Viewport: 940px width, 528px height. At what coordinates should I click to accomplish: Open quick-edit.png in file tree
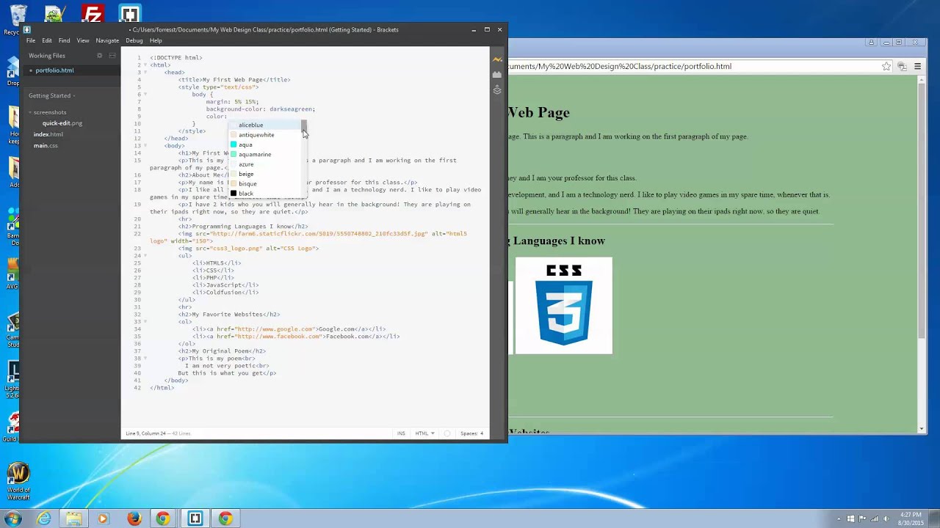(62, 123)
